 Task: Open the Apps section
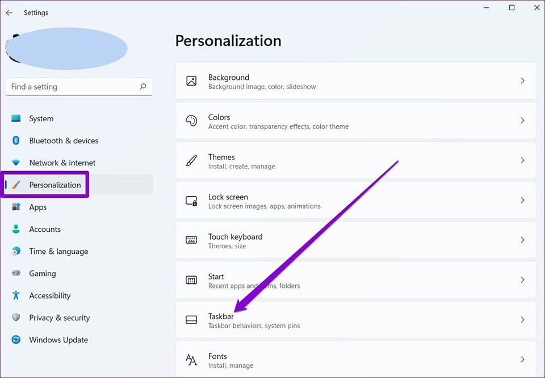click(x=79, y=207)
